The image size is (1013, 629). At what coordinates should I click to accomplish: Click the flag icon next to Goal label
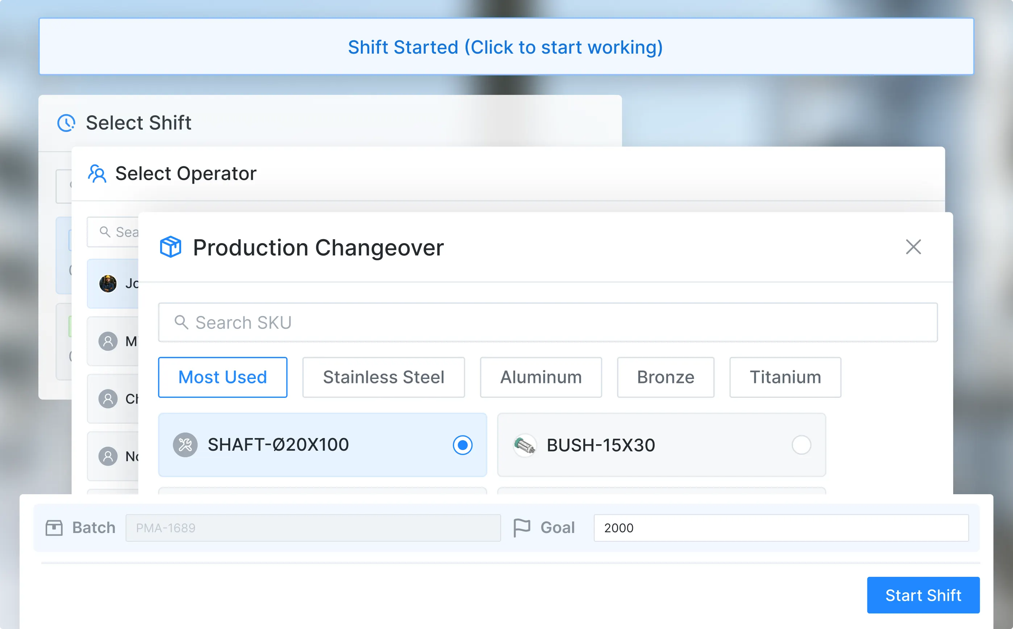[x=523, y=528]
